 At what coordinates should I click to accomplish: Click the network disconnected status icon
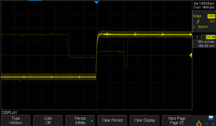tap(199, 123)
